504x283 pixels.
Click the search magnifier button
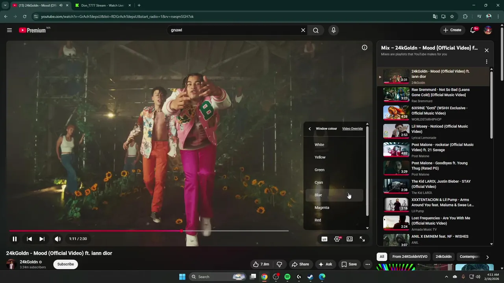316,30
